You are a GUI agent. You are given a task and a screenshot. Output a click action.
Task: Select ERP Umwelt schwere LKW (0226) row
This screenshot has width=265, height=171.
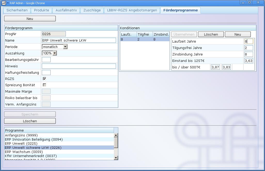point(59,148)
